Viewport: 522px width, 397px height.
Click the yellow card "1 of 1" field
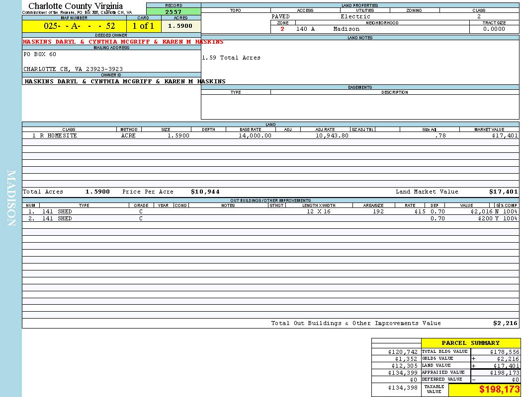point(143,26)
